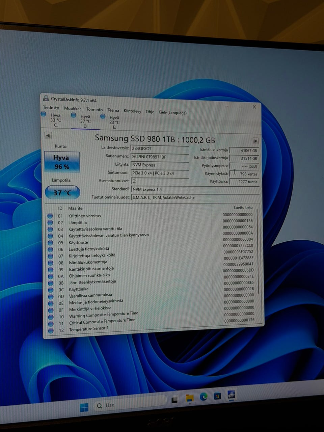324x432 pixels.
Task: Click the CrystalDiskInfo title bar icon
Action: click(46, 98)
